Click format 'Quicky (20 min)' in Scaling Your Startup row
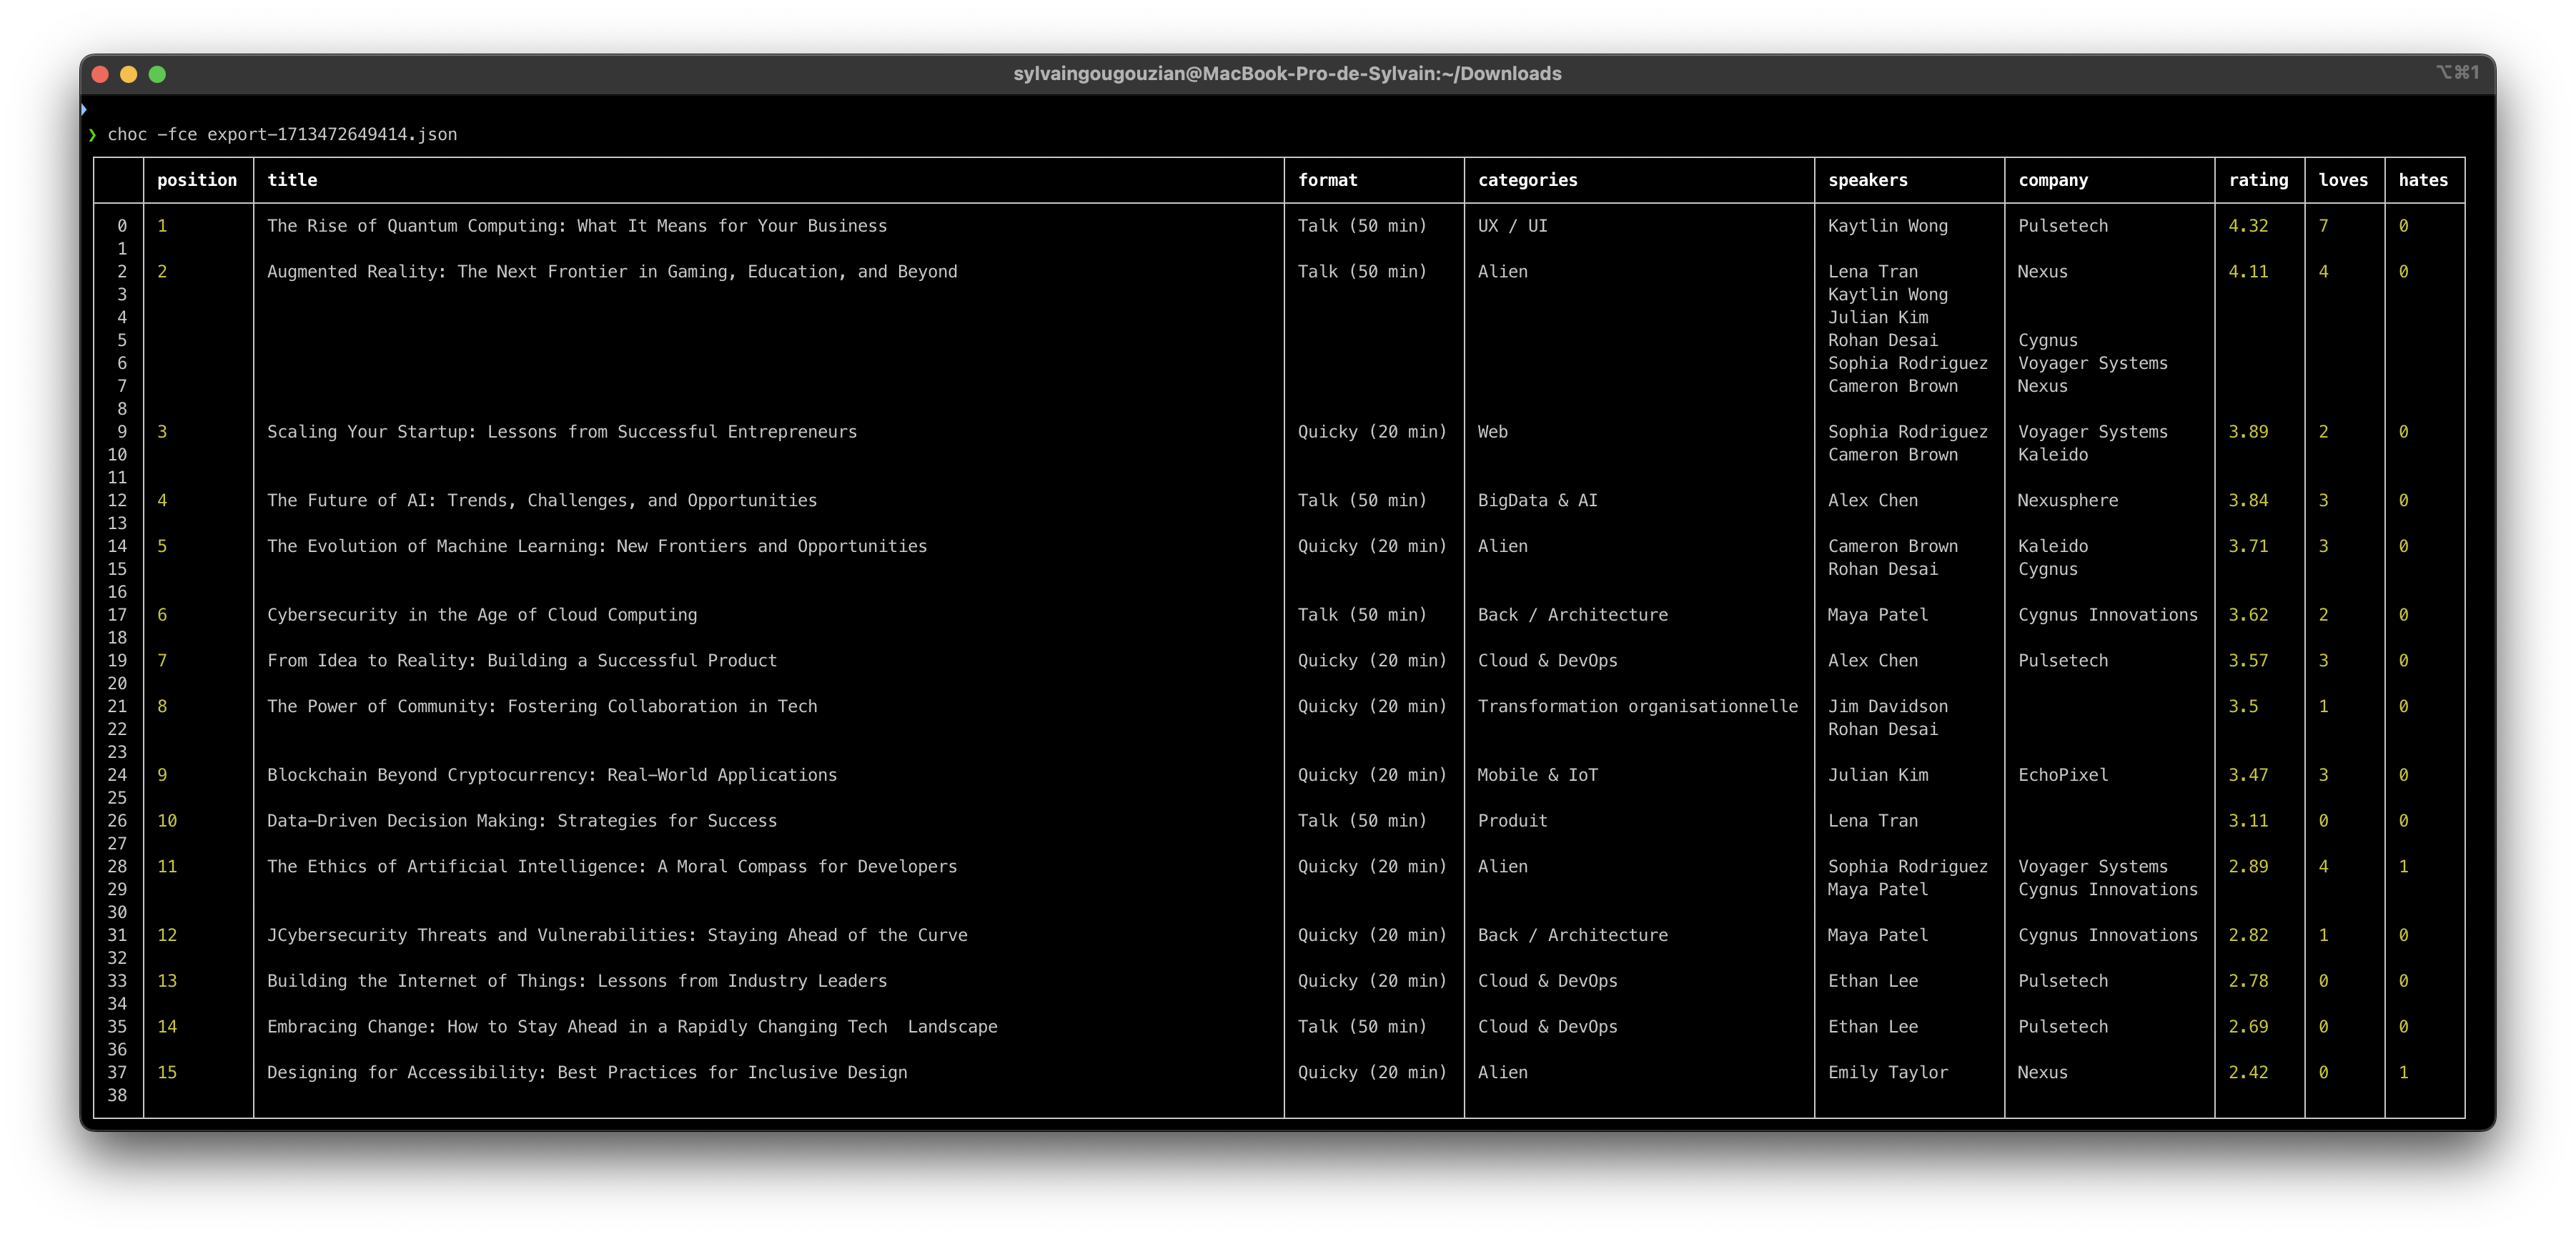This screenshot has height=1237, width=2576. click(1372, 432)
